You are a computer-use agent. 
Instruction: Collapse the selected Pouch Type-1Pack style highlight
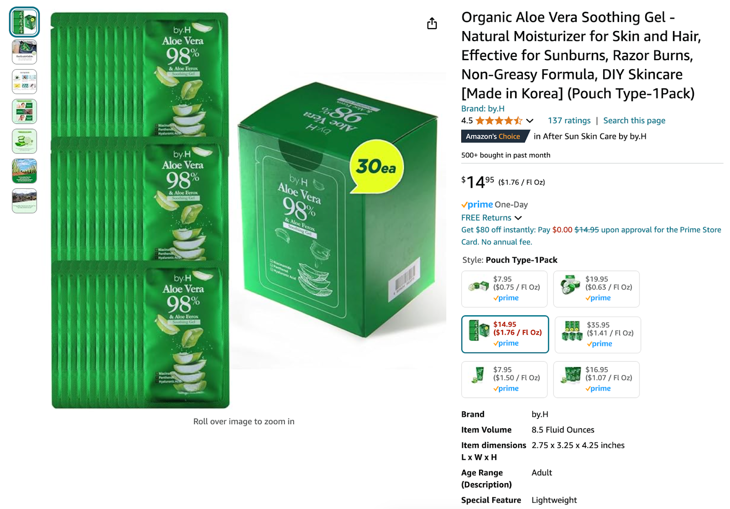[x=505, y=334]
